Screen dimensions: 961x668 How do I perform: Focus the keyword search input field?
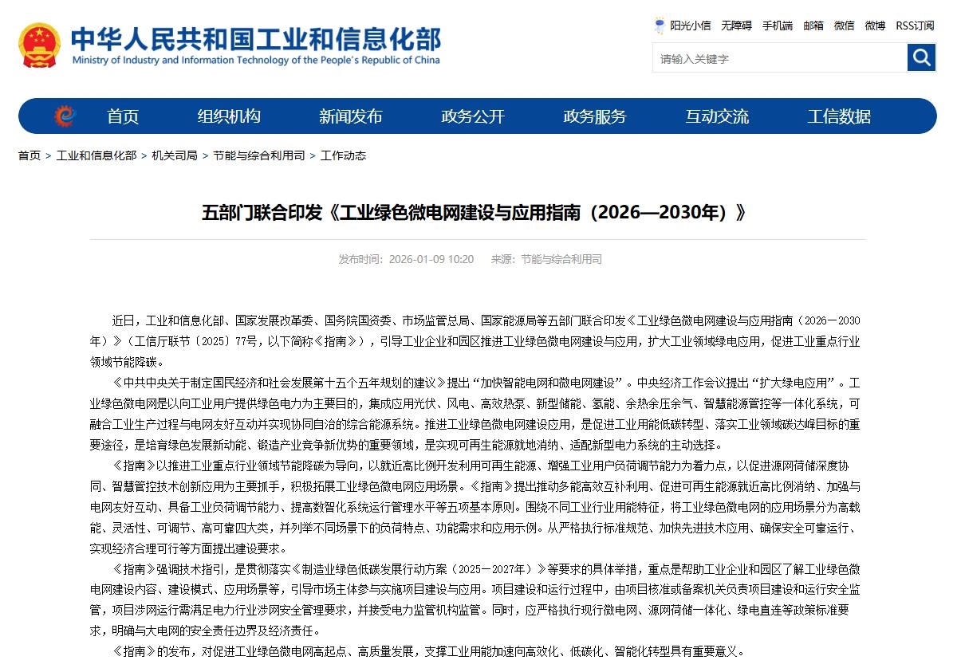point(779,58)
